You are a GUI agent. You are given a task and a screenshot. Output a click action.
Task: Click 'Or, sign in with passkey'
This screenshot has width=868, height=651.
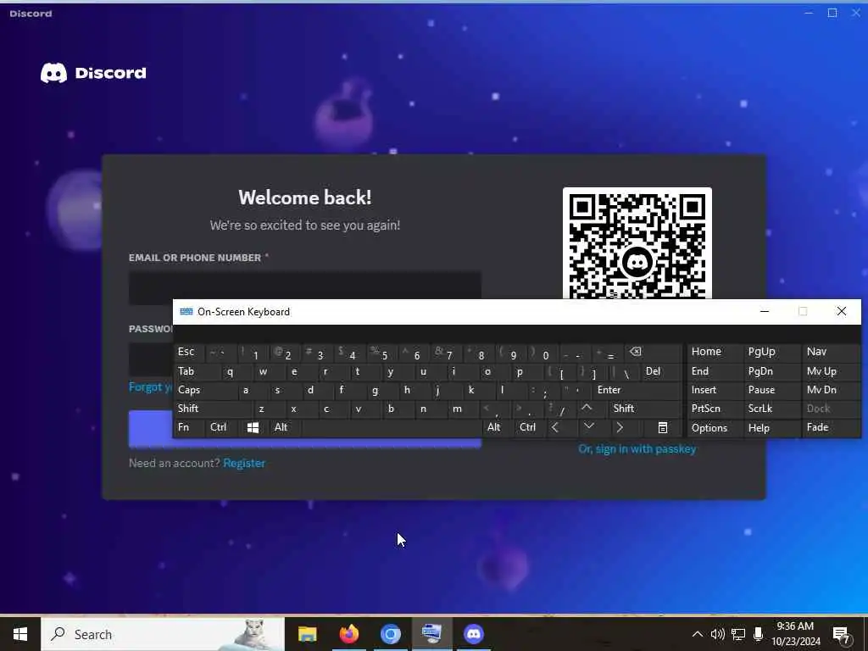[637, 449]
